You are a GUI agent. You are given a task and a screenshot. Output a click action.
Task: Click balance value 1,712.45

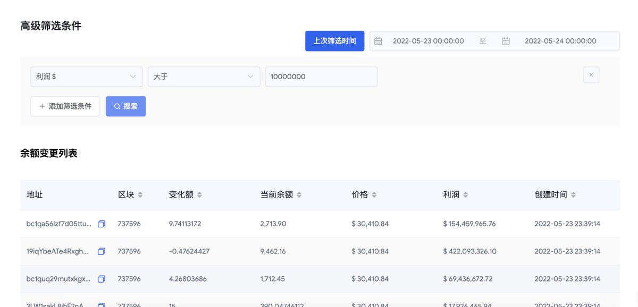pos(273,279)
